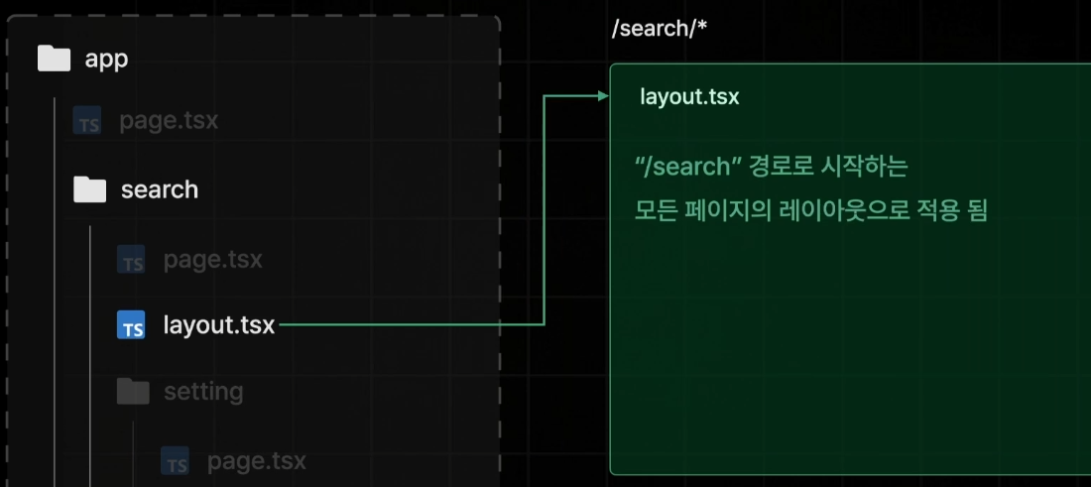Select the search folder label
The height and width of the screenshot is (487, 1091).
pos(160,189)
